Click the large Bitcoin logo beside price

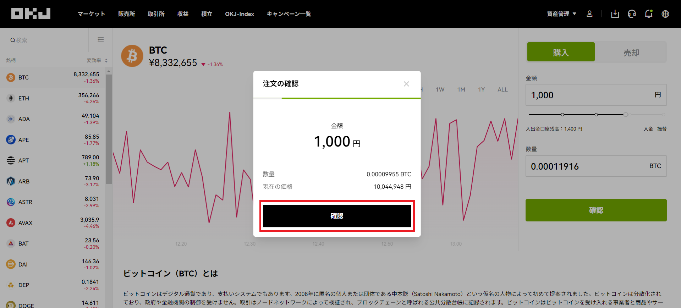132,56
